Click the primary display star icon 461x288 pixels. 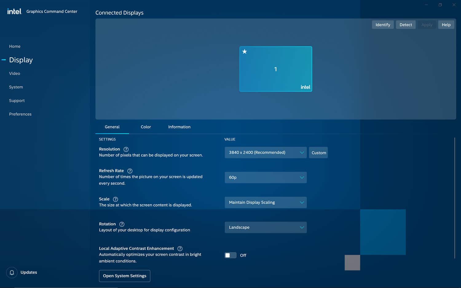coord(245,52)
